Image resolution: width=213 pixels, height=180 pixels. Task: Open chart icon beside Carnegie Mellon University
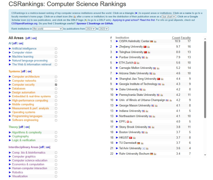[x=158, y=68]
